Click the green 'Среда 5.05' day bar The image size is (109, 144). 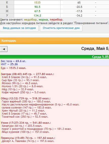[54, 57]
